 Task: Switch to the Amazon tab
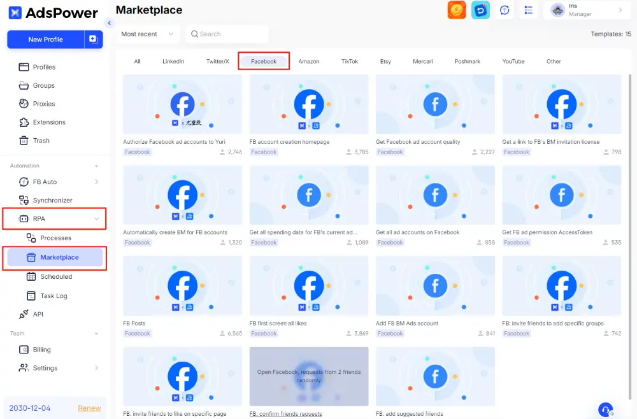pos(309,61)
